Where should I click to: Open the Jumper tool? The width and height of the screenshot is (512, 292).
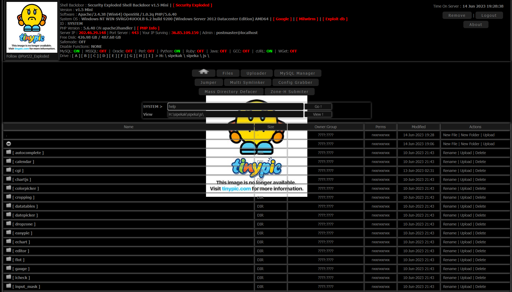pos(208,82)
